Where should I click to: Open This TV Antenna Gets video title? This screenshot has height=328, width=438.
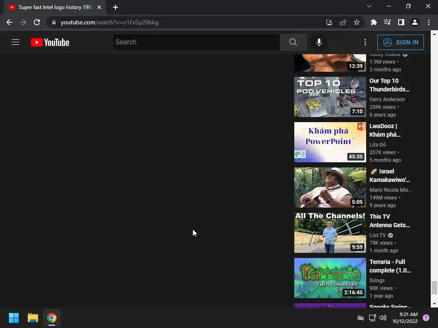389,221
